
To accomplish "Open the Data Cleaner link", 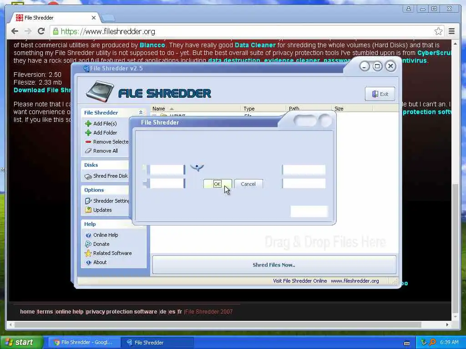I will tap(255, 45).
